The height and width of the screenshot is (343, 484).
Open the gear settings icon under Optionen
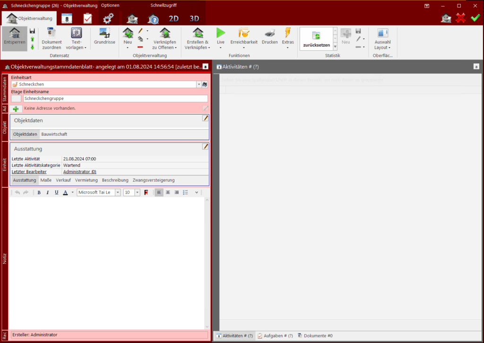(108, 18)
